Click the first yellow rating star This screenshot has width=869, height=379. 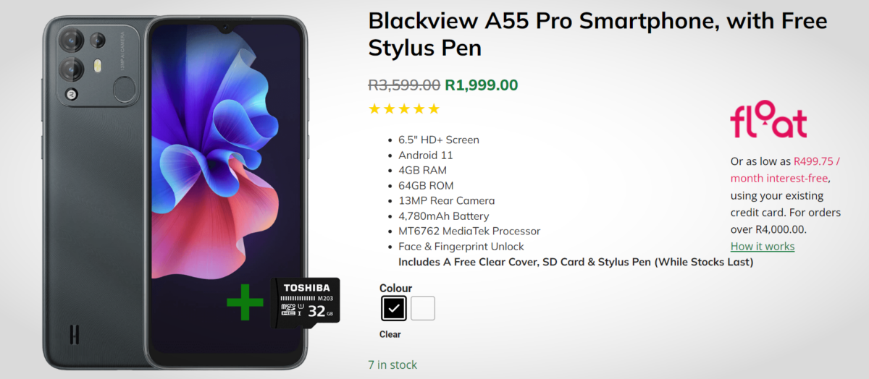click(374, 109)
